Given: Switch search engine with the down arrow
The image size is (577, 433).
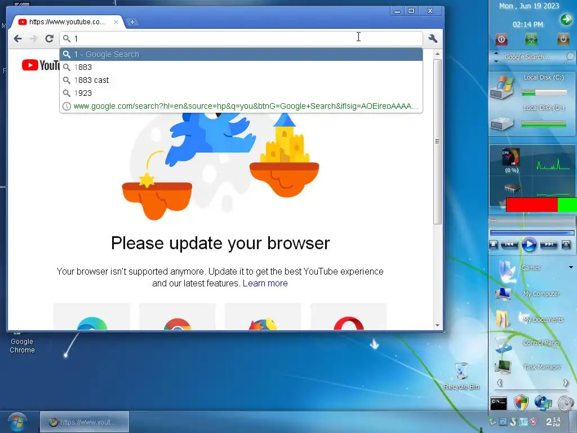Looking at the screenshot, I should [x=496, y=61].
